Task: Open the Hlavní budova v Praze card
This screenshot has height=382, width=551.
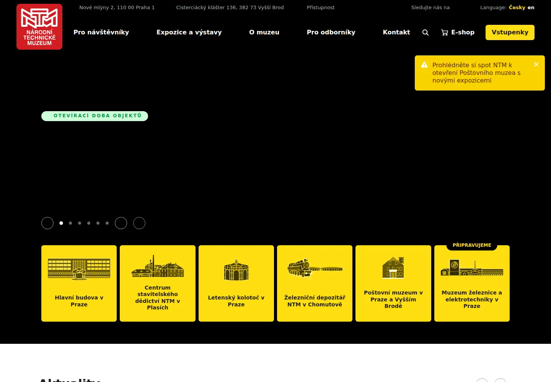Action: click(x=79, y=283)
